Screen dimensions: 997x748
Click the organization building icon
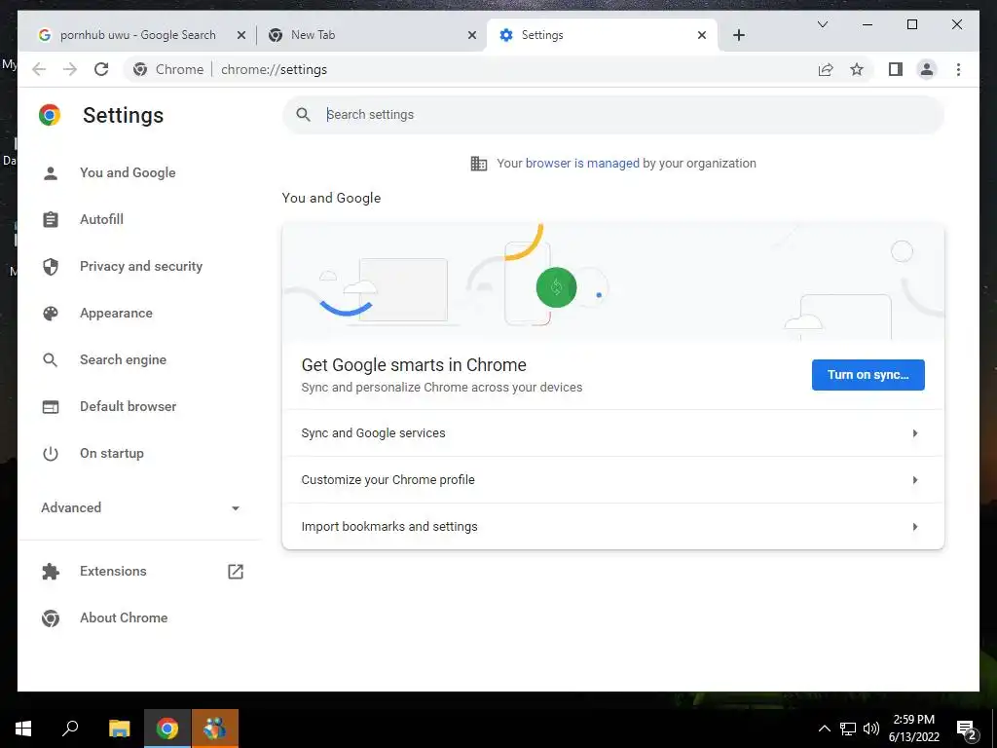point(479,164)
